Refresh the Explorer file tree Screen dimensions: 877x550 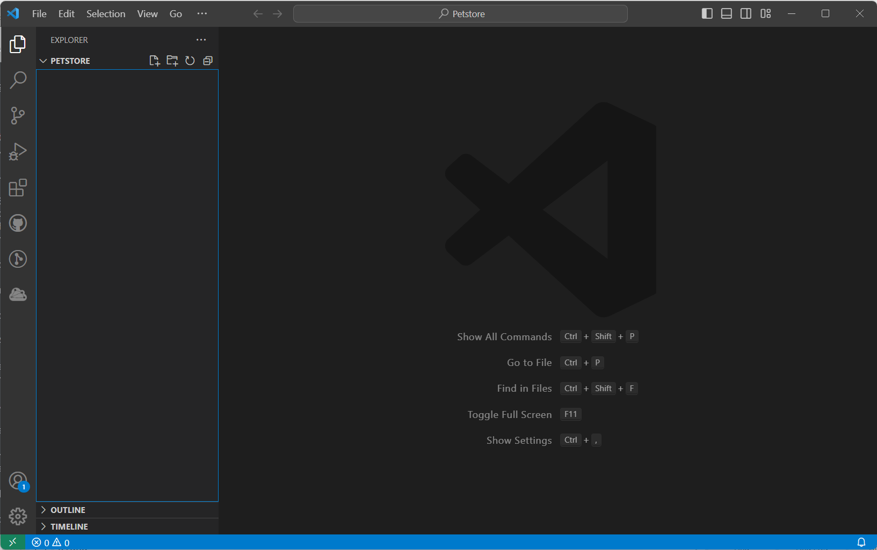point(190,61)
